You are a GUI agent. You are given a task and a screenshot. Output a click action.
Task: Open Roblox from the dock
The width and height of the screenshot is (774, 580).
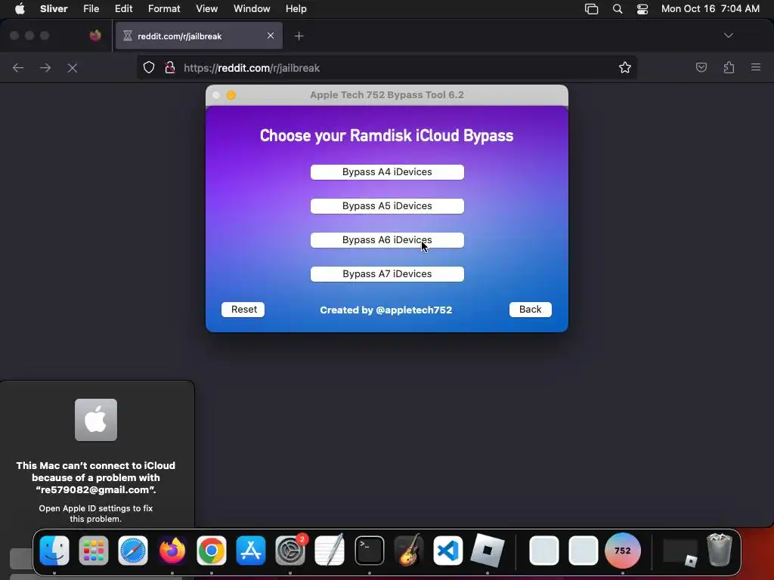tap(488, 551)
